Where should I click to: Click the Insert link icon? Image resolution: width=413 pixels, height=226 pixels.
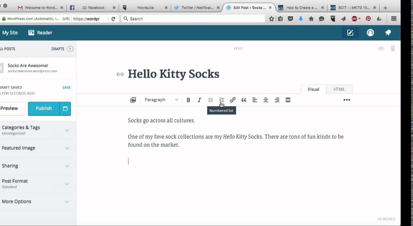233,100
